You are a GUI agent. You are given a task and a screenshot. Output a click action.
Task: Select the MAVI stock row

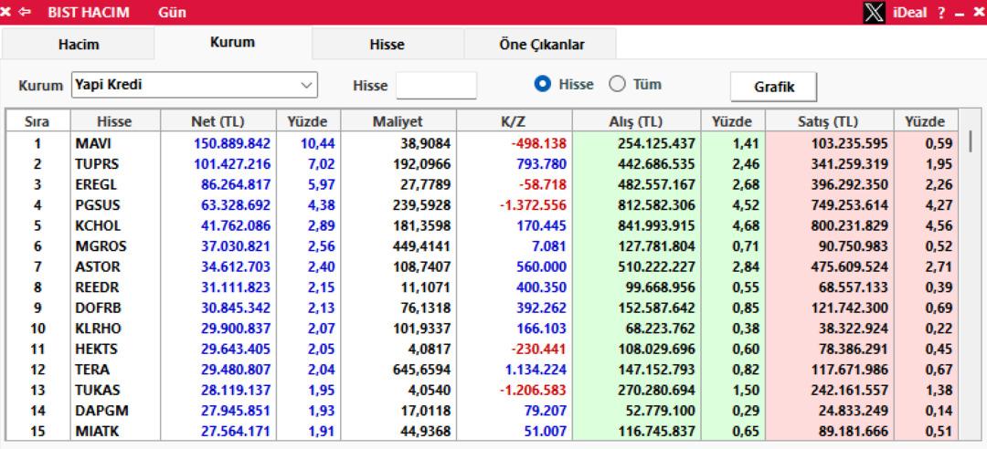[x=483, y=143]
